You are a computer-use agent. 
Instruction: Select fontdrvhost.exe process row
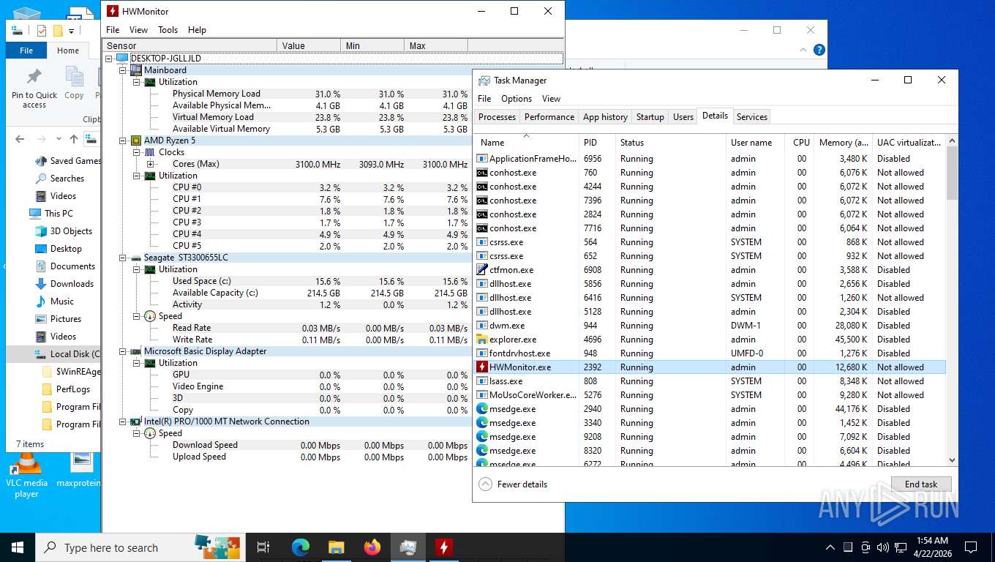click(x=710, y=353)
